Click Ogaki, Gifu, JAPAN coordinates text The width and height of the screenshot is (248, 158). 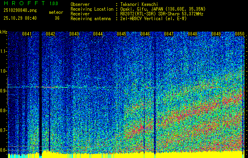[x=163, y=9]
